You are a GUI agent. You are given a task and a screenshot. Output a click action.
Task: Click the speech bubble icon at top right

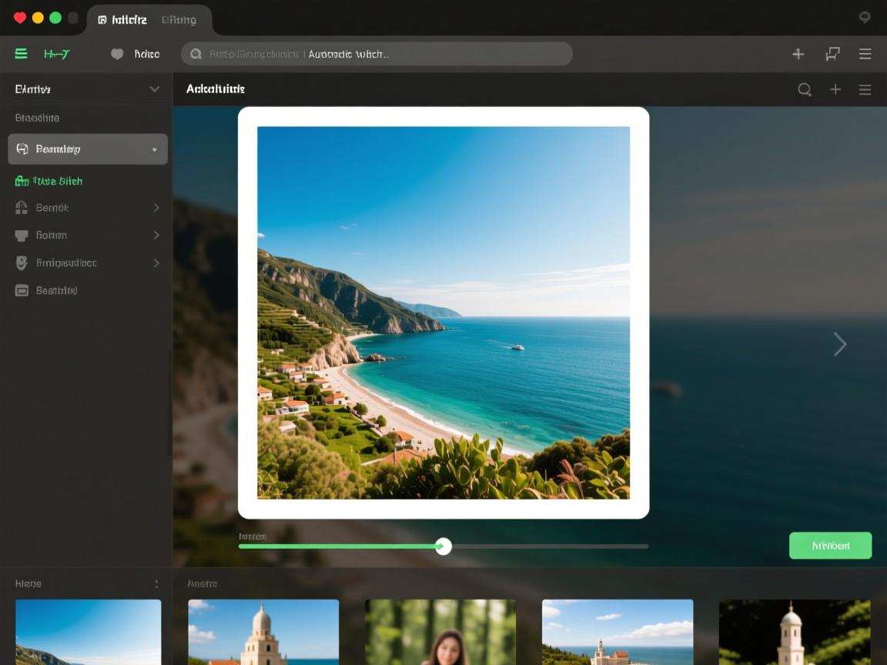(x=865, y=18)
